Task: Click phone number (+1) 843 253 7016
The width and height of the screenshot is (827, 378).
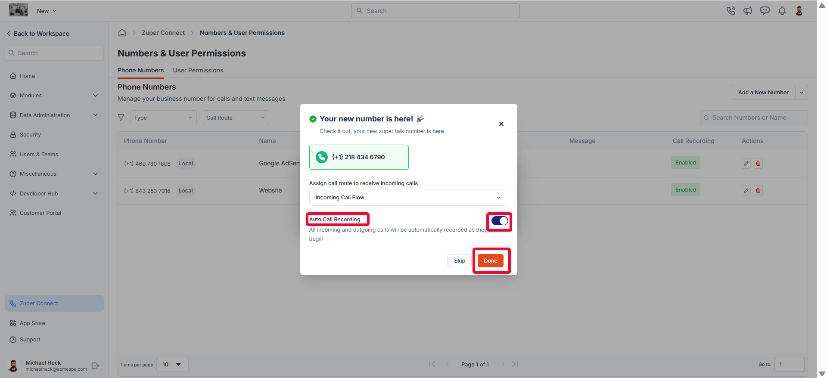Action: [x=147, y=191]
